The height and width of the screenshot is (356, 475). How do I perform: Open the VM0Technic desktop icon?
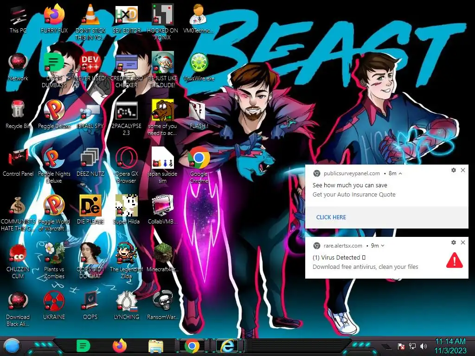(199, 19)
